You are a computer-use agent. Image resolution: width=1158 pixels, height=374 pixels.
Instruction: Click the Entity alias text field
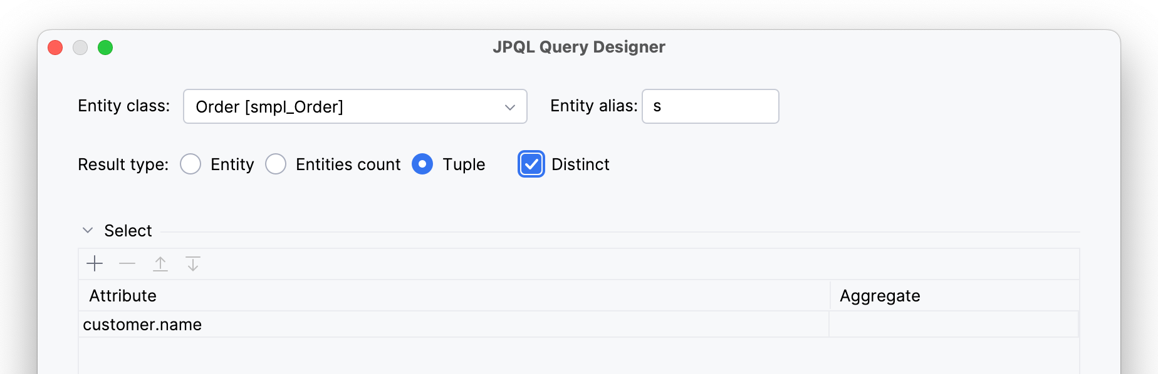pyautogui.click(x=710, y=107)
